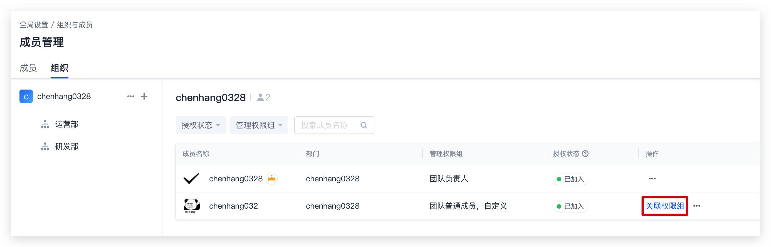
Task: Select chenhang0328 organization in the sidebar
Action: click(64, 96)
